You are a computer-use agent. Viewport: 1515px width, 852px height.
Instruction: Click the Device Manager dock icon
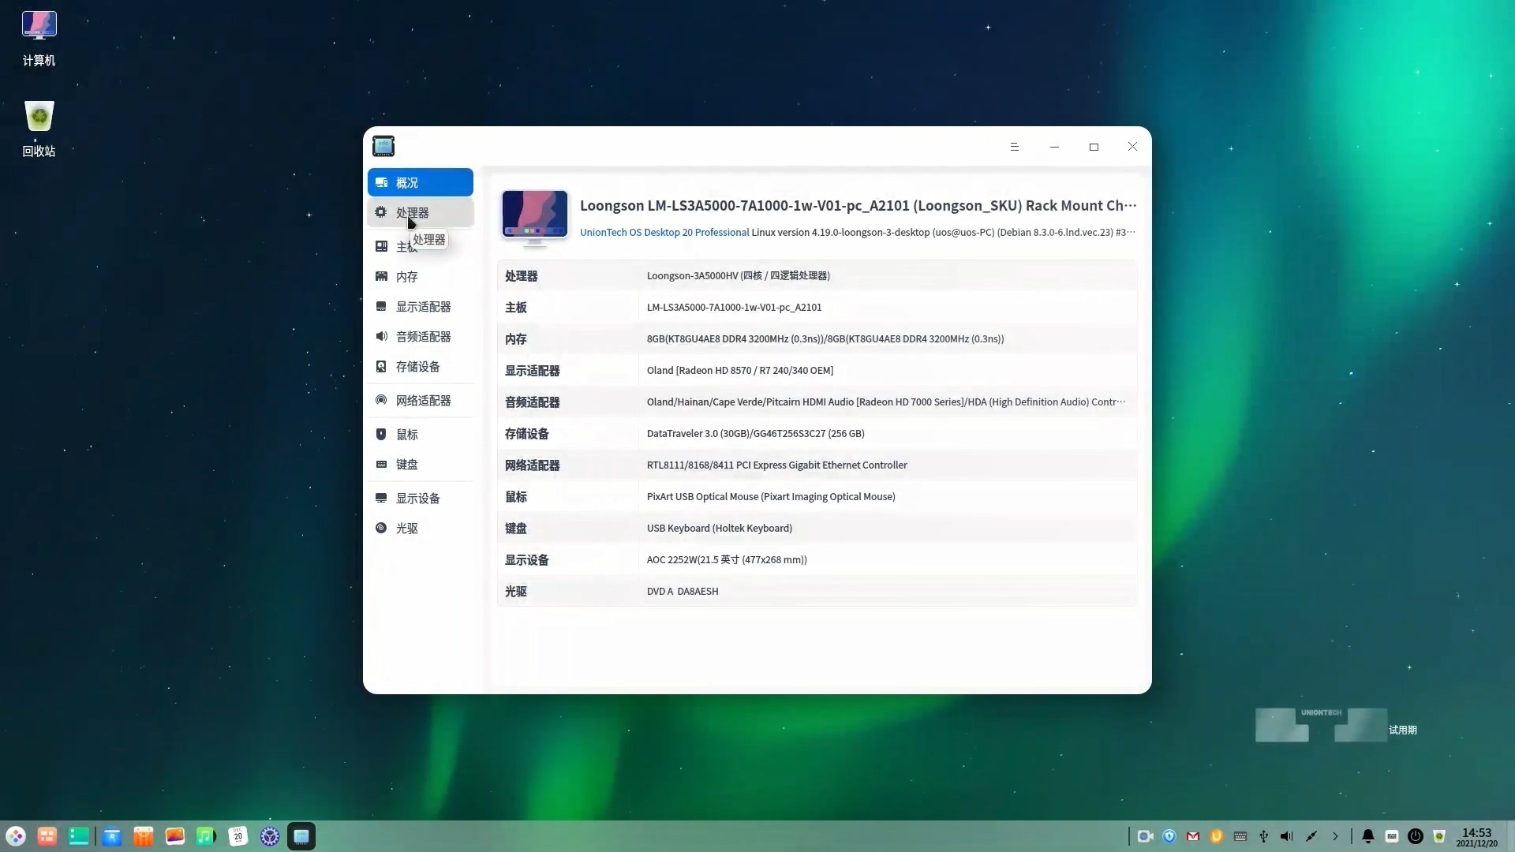click(x=301, y=836)
